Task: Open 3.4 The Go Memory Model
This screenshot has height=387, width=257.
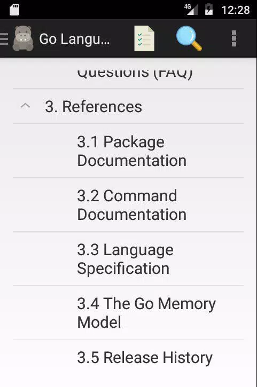Action: coord(128,312)
